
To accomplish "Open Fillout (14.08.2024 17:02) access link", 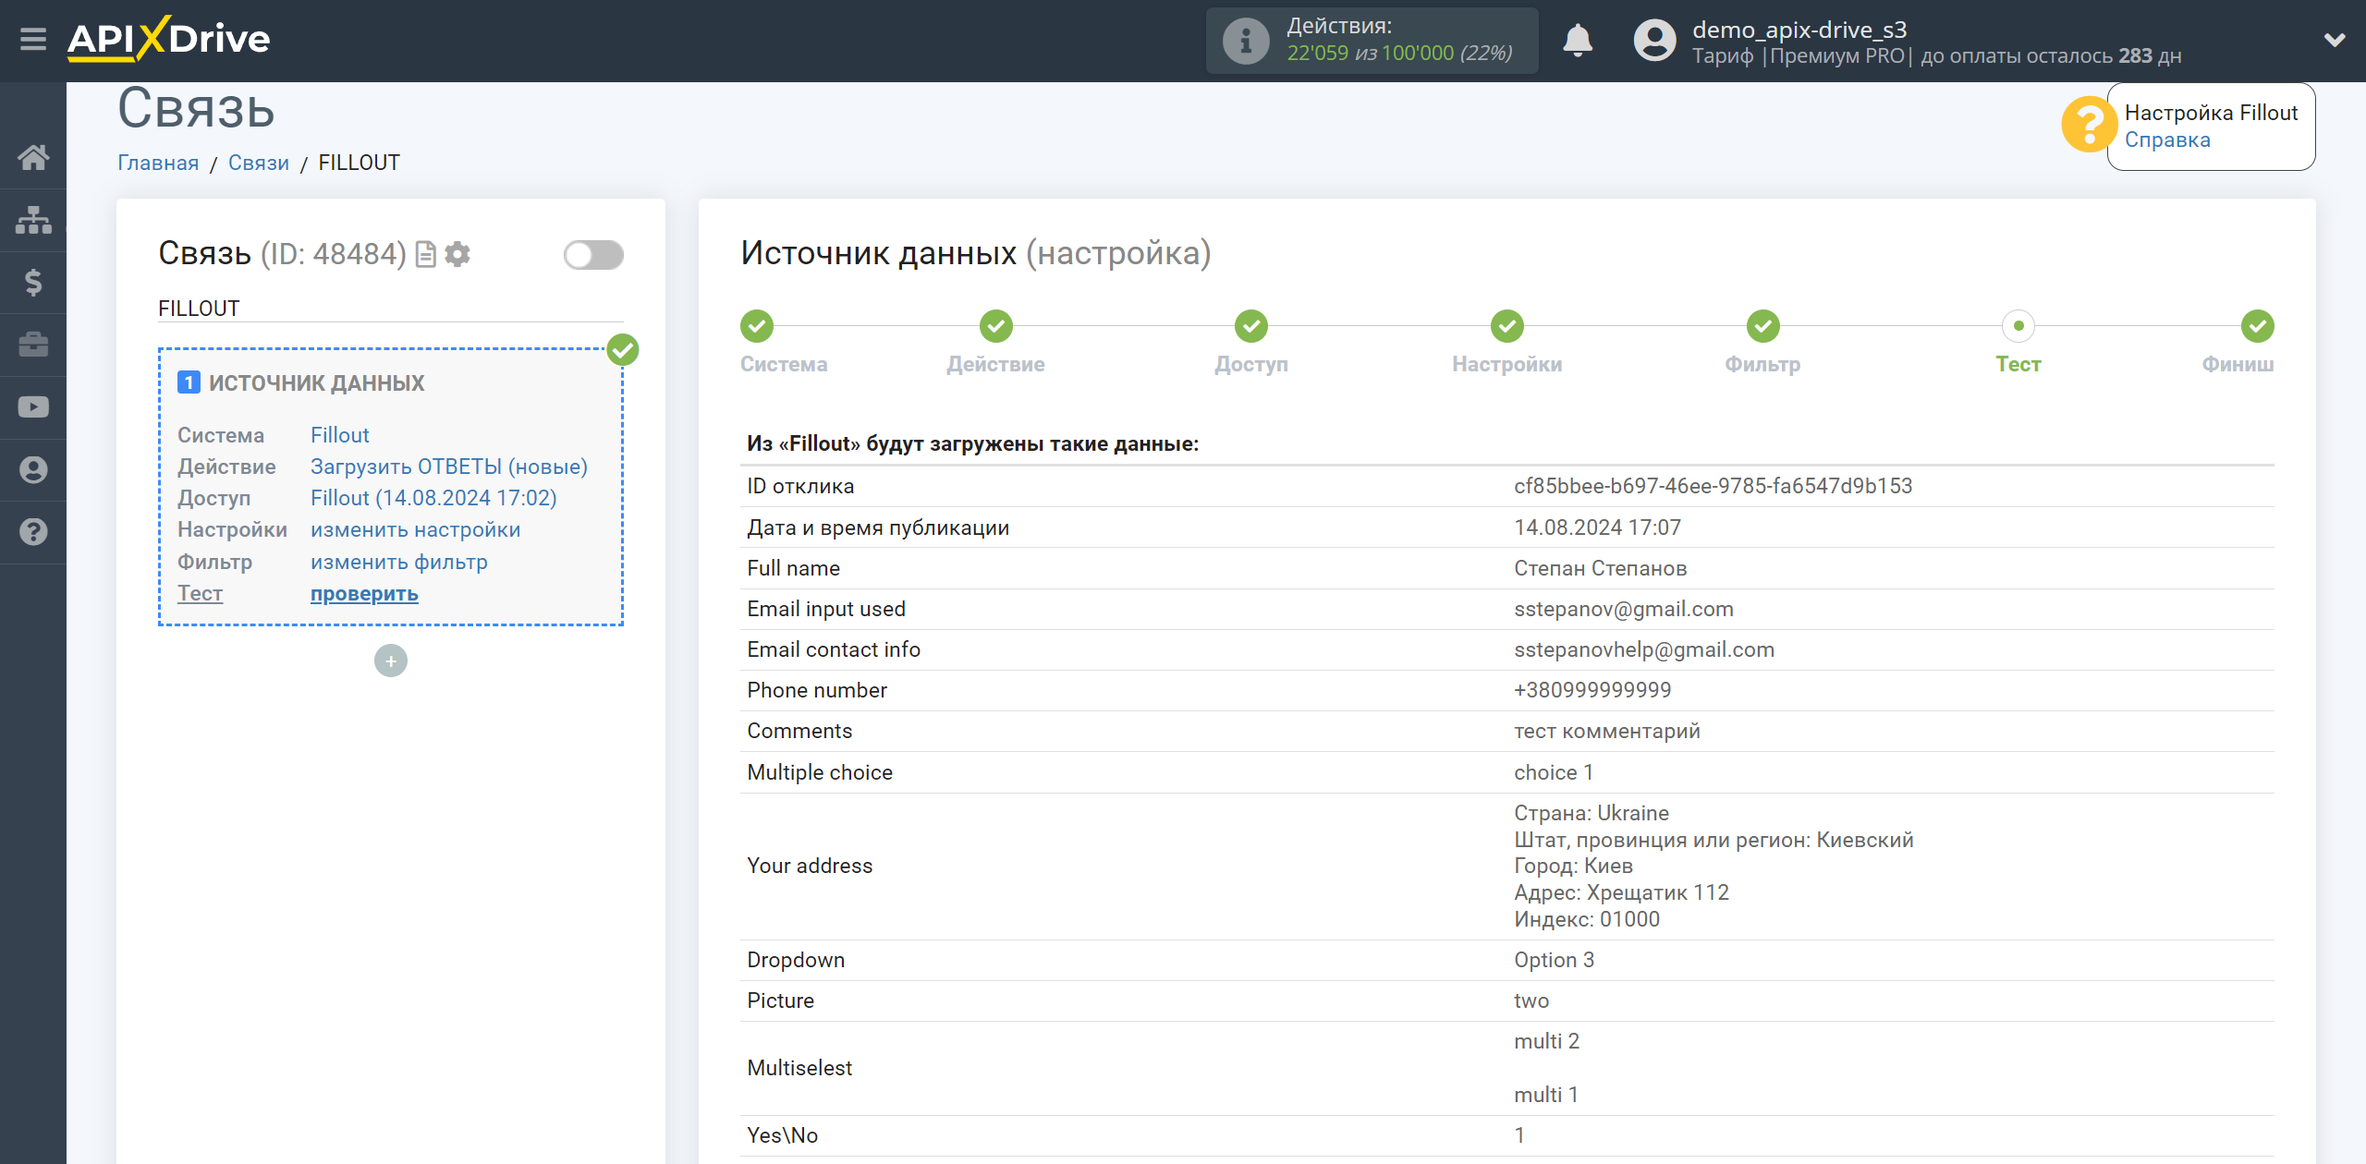I will click(433, 498).
